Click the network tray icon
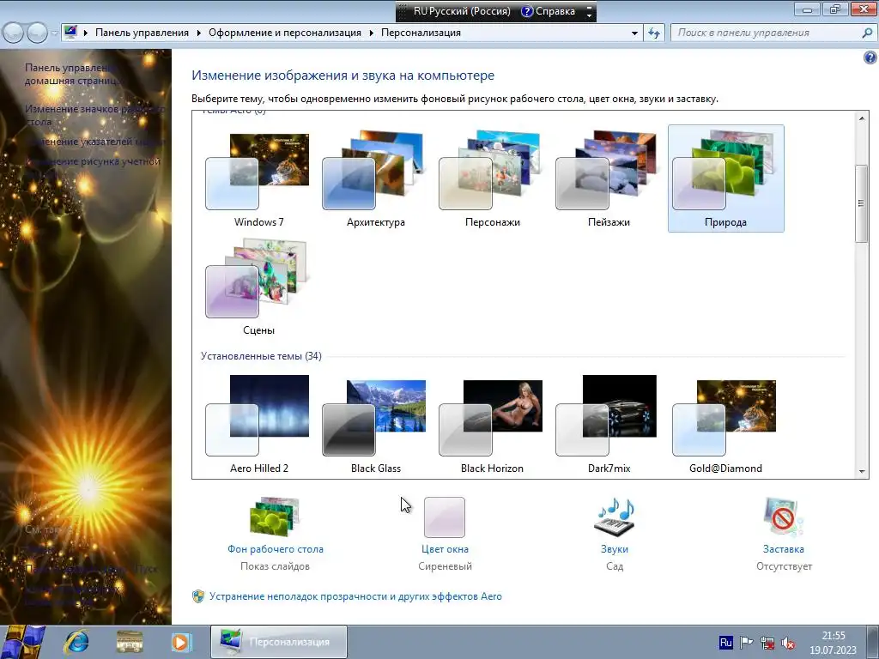The image size is (879, 659). pos(767,643)
